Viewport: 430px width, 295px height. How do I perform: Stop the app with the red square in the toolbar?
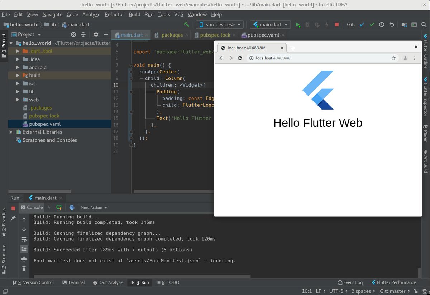pyautogui.click(x=336, y=25)
